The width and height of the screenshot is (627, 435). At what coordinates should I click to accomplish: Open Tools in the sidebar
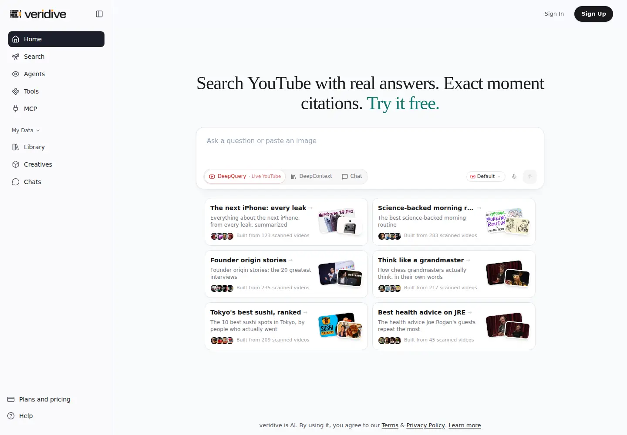(56, 91)
